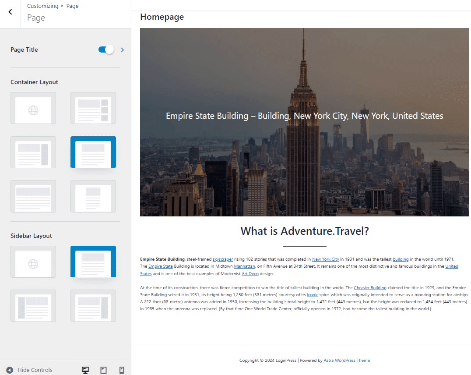This screenshot has width=471, height=375.
Task: Click the highlighted no-sidebar Sidebar Layout option
Action: coord(93,262)
